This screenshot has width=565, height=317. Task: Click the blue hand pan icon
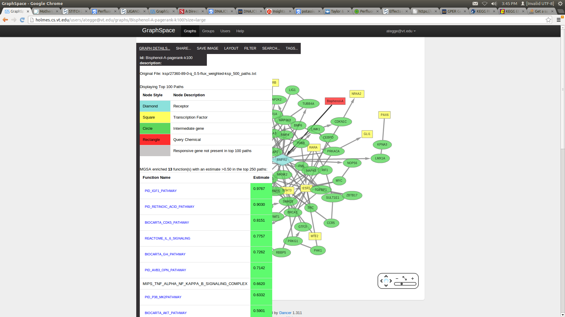[x=386, y=281]
